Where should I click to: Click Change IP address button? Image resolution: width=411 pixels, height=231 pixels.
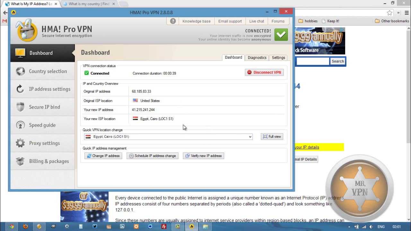coord(103,156)
